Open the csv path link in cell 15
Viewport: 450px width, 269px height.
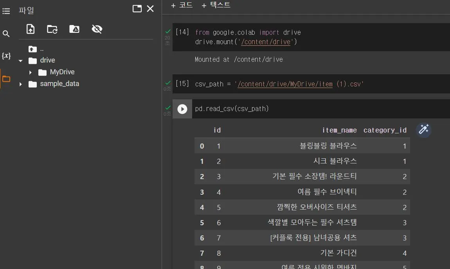coord(285,84)
